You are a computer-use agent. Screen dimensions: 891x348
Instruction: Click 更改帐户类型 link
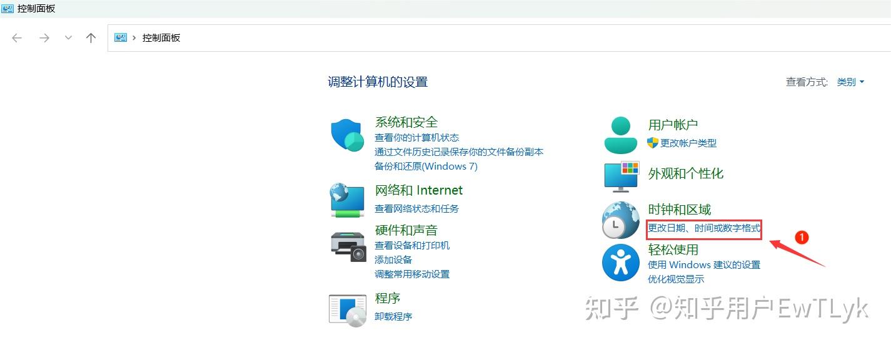pos(688,143)
